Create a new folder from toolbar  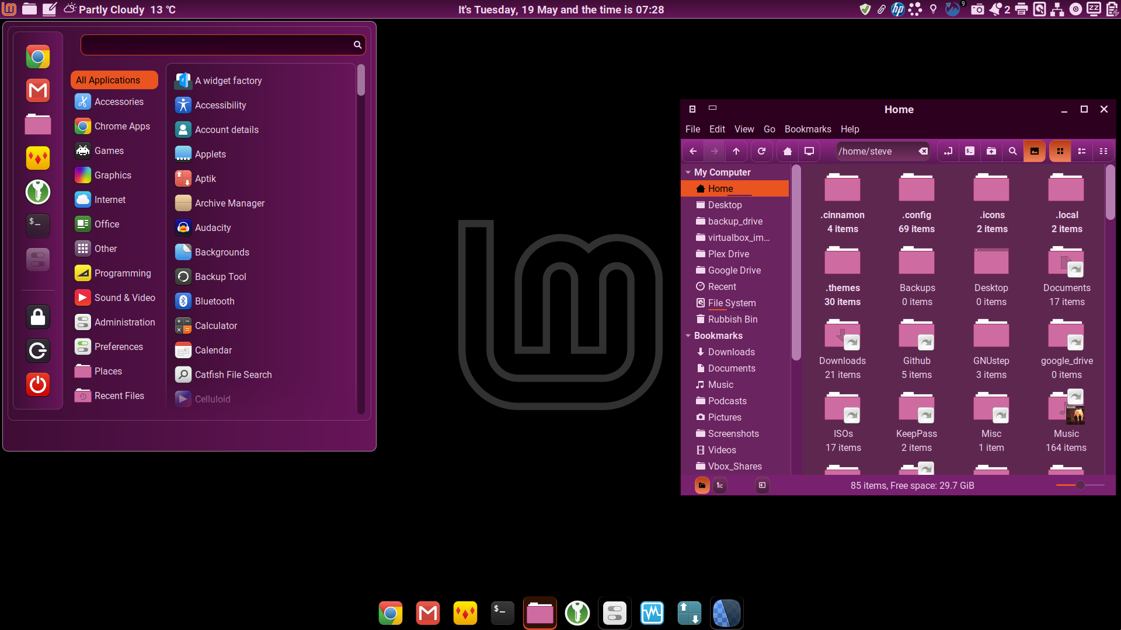[991, 151]
